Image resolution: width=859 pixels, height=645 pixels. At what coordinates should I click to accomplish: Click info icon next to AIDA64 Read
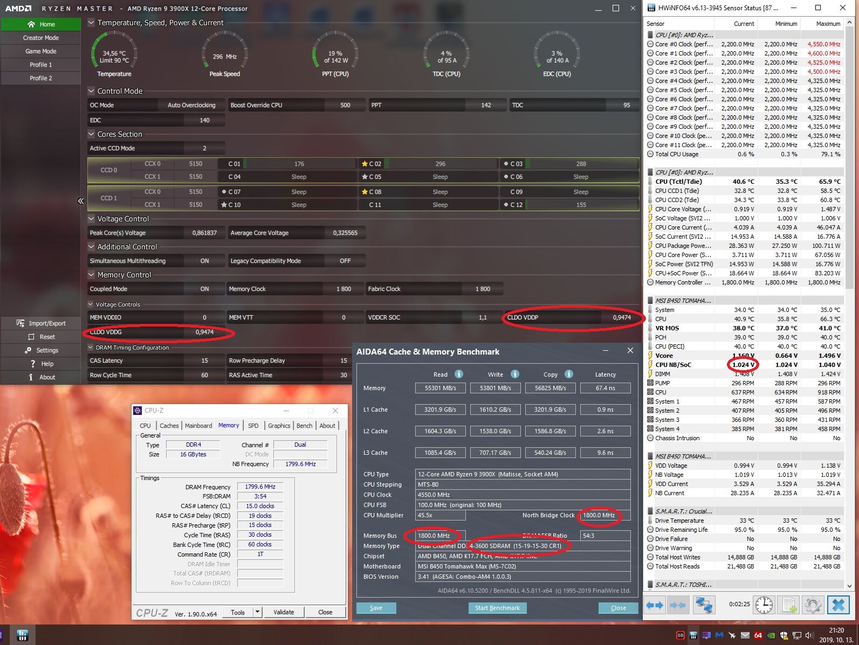point(459,374)
